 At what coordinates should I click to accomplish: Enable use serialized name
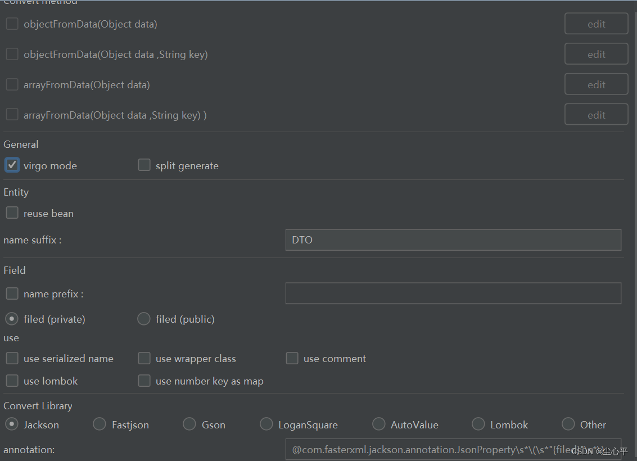(12, 358)
